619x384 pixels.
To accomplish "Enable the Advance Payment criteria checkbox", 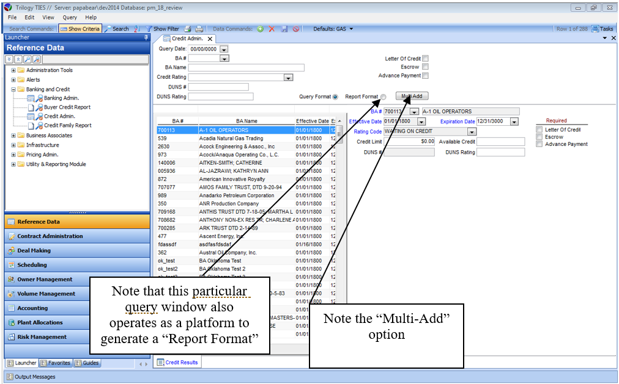I will [426, 76].
